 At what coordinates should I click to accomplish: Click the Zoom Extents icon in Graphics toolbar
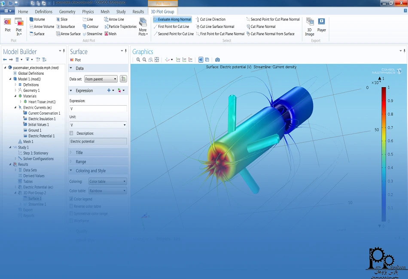coord(157,59)
